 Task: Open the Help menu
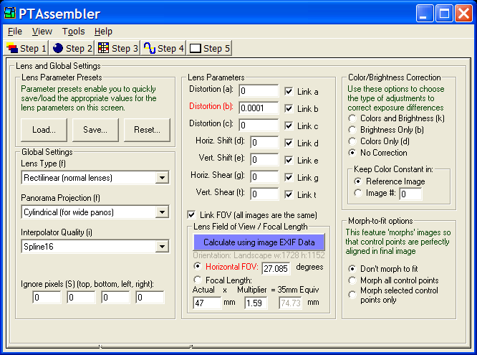[103, 31]
